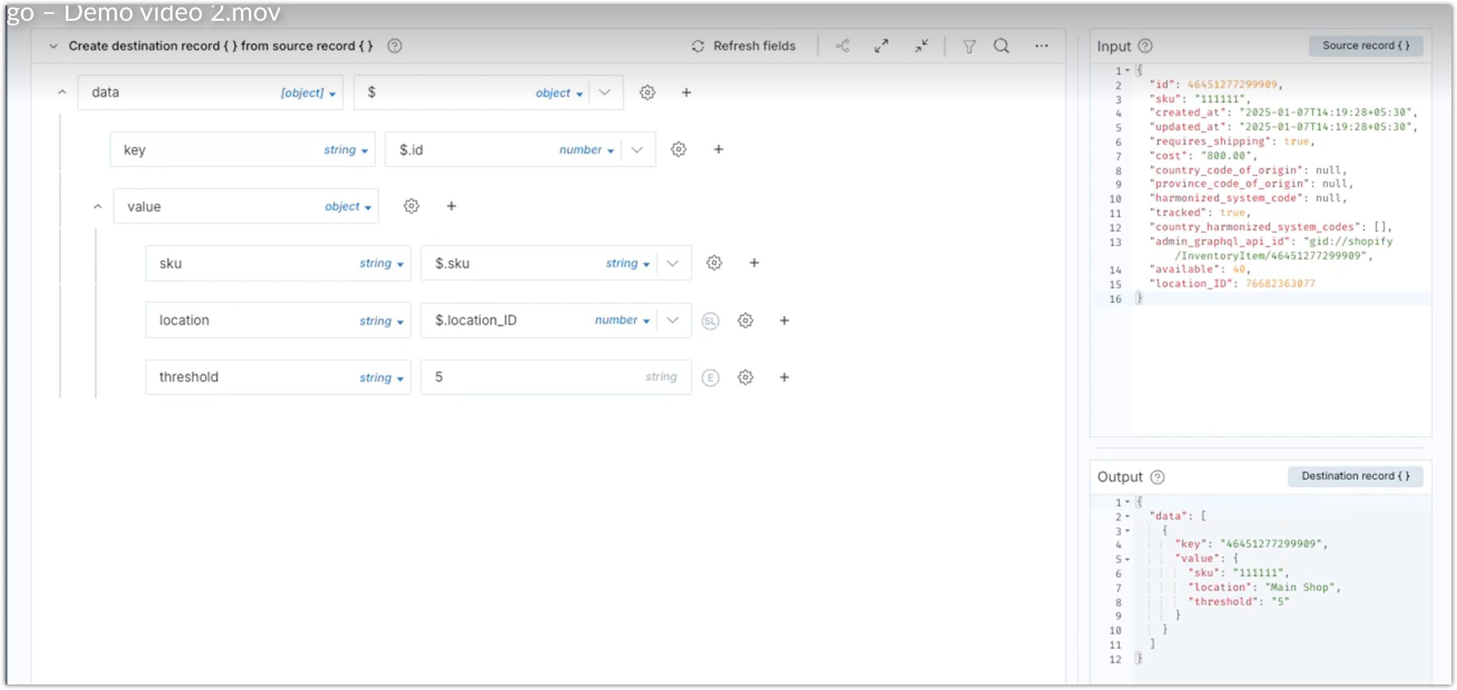Image resolution: width=1457 pixels, height=690 pixels.
Task: Collapse the Create destination record section chevron
Action: [x=53, y=46]
